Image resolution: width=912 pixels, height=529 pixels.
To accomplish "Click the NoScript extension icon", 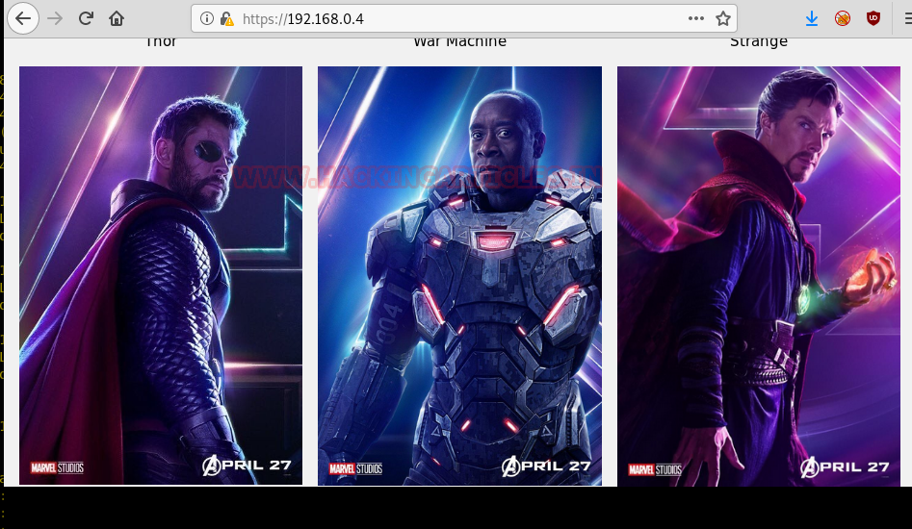I will (843, 18).
